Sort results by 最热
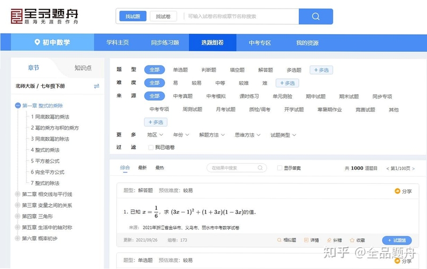This screenshot has width=427, height=269. pyautogui.click(x=160, y=168)
